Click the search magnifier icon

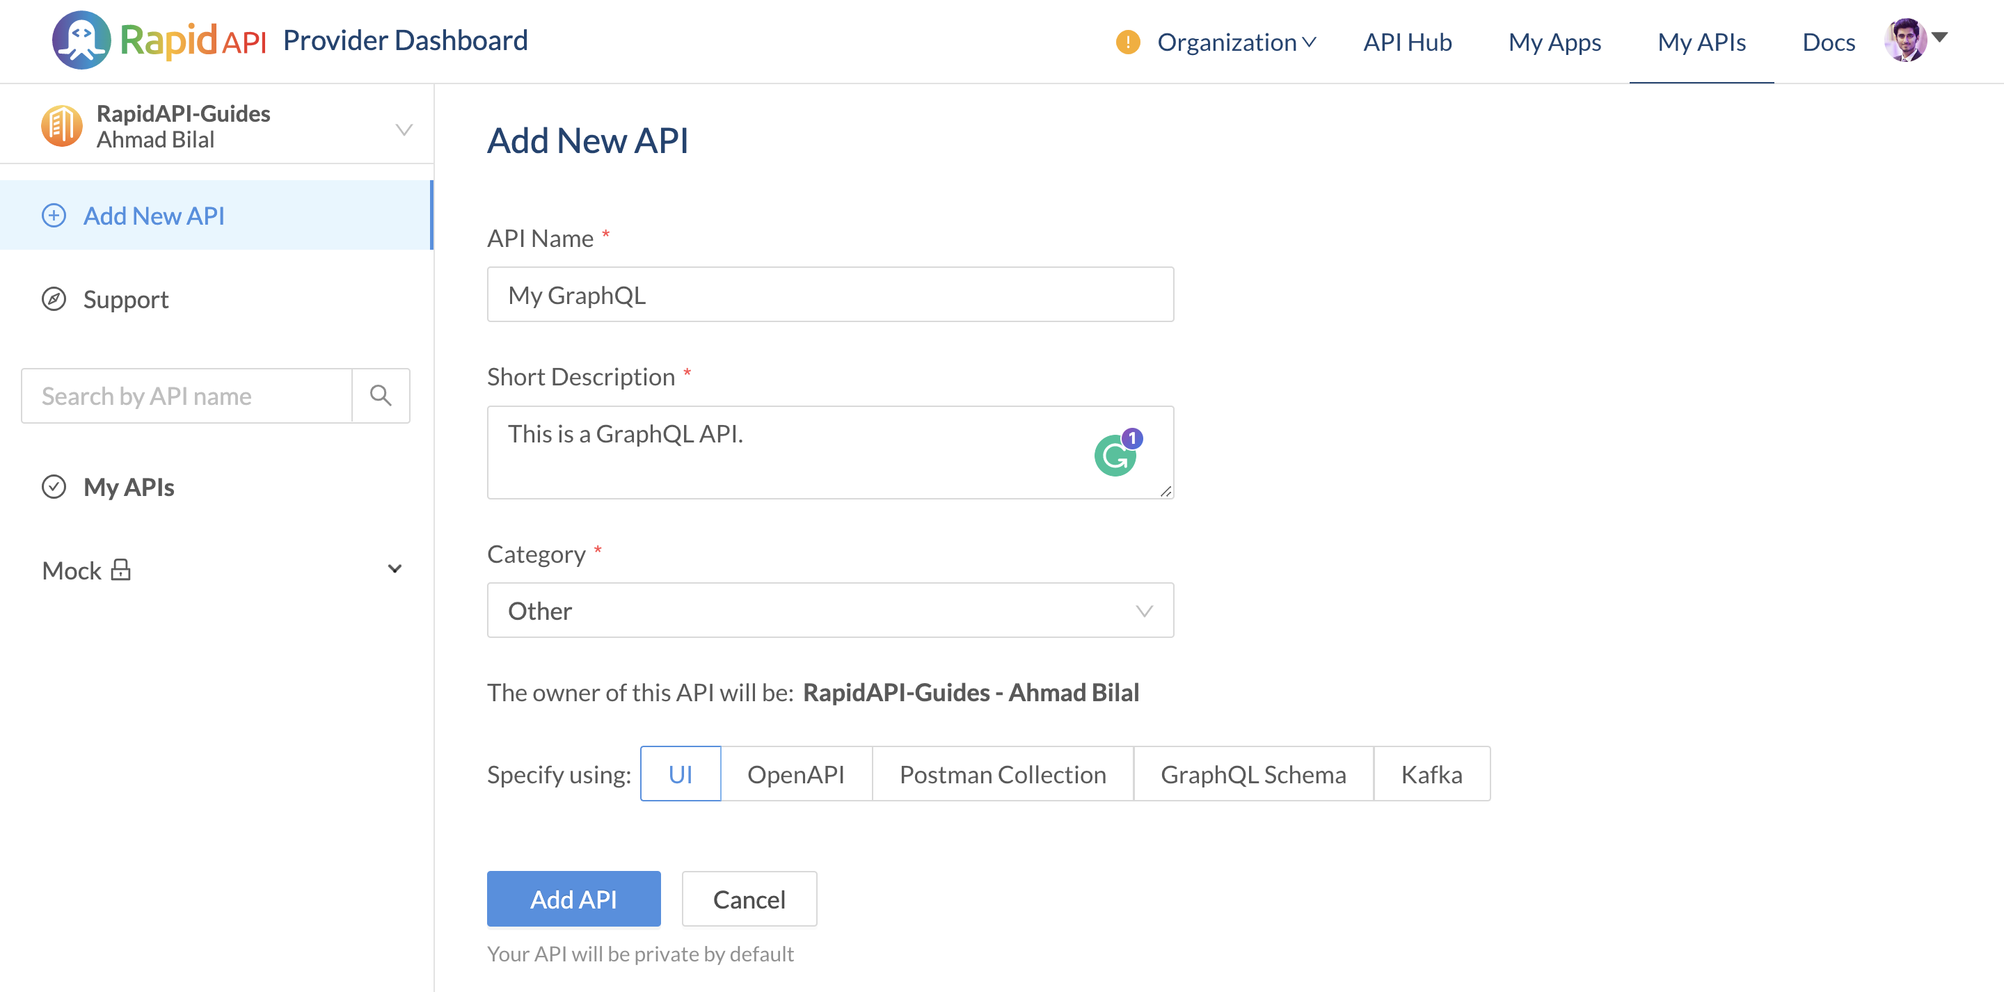coord(381,396)
